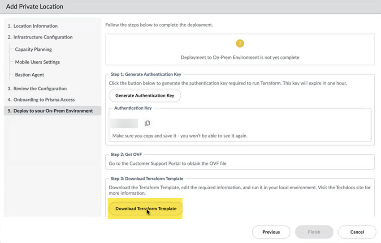
Task: Click the blurred authentication key value
Action: 124,124
